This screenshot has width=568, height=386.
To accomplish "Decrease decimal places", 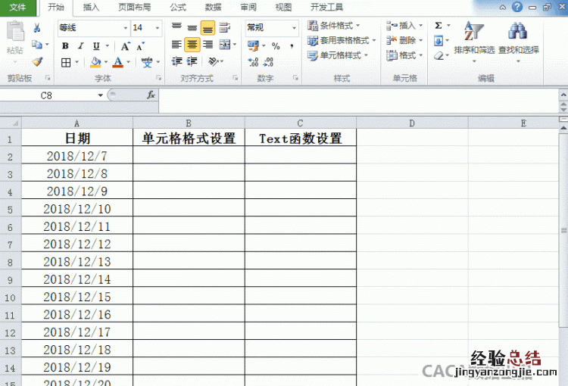I will (x=268, y=62).
